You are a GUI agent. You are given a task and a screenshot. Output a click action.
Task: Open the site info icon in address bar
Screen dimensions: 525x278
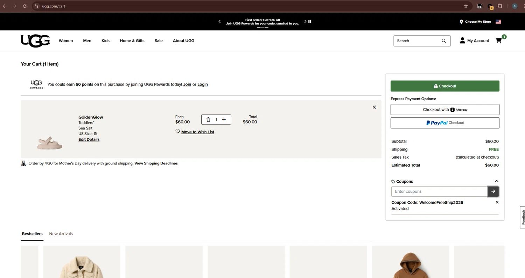point(36,6)
